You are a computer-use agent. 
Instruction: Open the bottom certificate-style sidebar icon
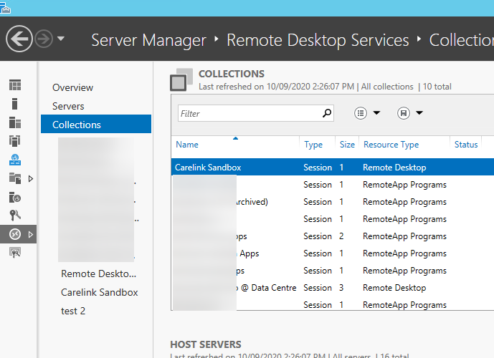pos(15,253)
